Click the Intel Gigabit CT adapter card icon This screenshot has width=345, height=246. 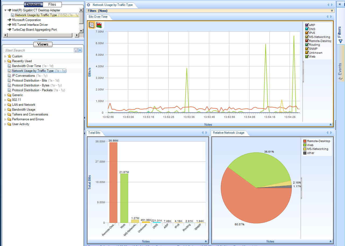[x=9, y=10]
